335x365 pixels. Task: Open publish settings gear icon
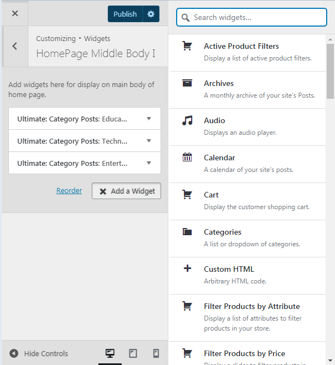(x=151, y=14)
